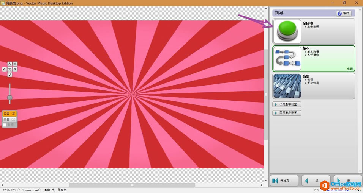Choose the Advanced mode mixer image

tap(287, 86)
